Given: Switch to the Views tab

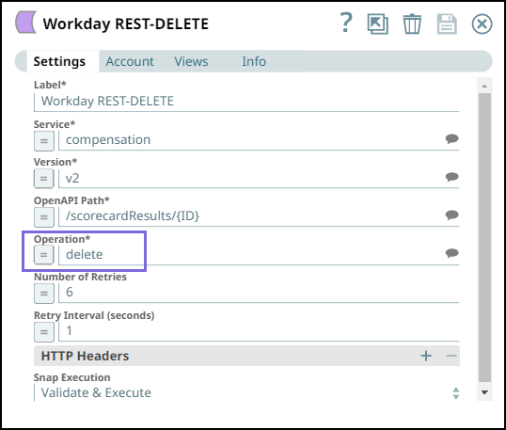Looking at the screenshot, I should click(x=191, y=61).
